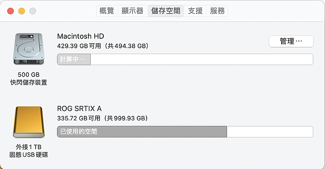Click the 429.39 GB 可用 capacity text
This screenshot has width=325, height=169.
(79, 46)
